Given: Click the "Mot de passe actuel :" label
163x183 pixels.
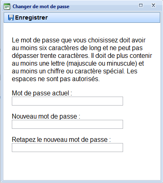Looking at the screenshot, I should [42, 93].
